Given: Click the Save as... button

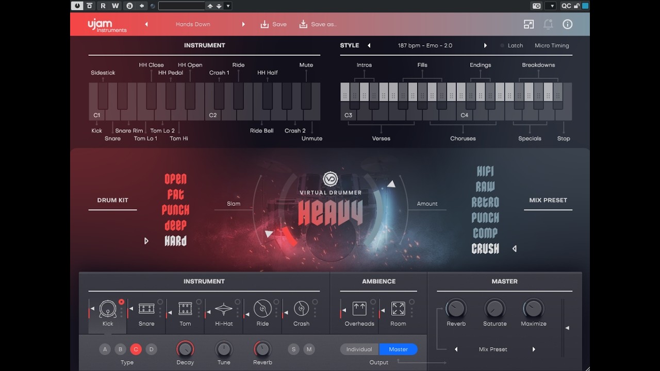Looking at the screenshot, I should (318, 24).
